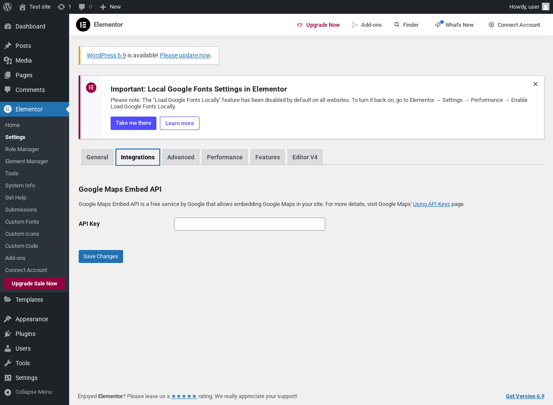Open the comments bubble icon in admin bar
Viewport: 553px width, 405px height.
pos(82,7)
